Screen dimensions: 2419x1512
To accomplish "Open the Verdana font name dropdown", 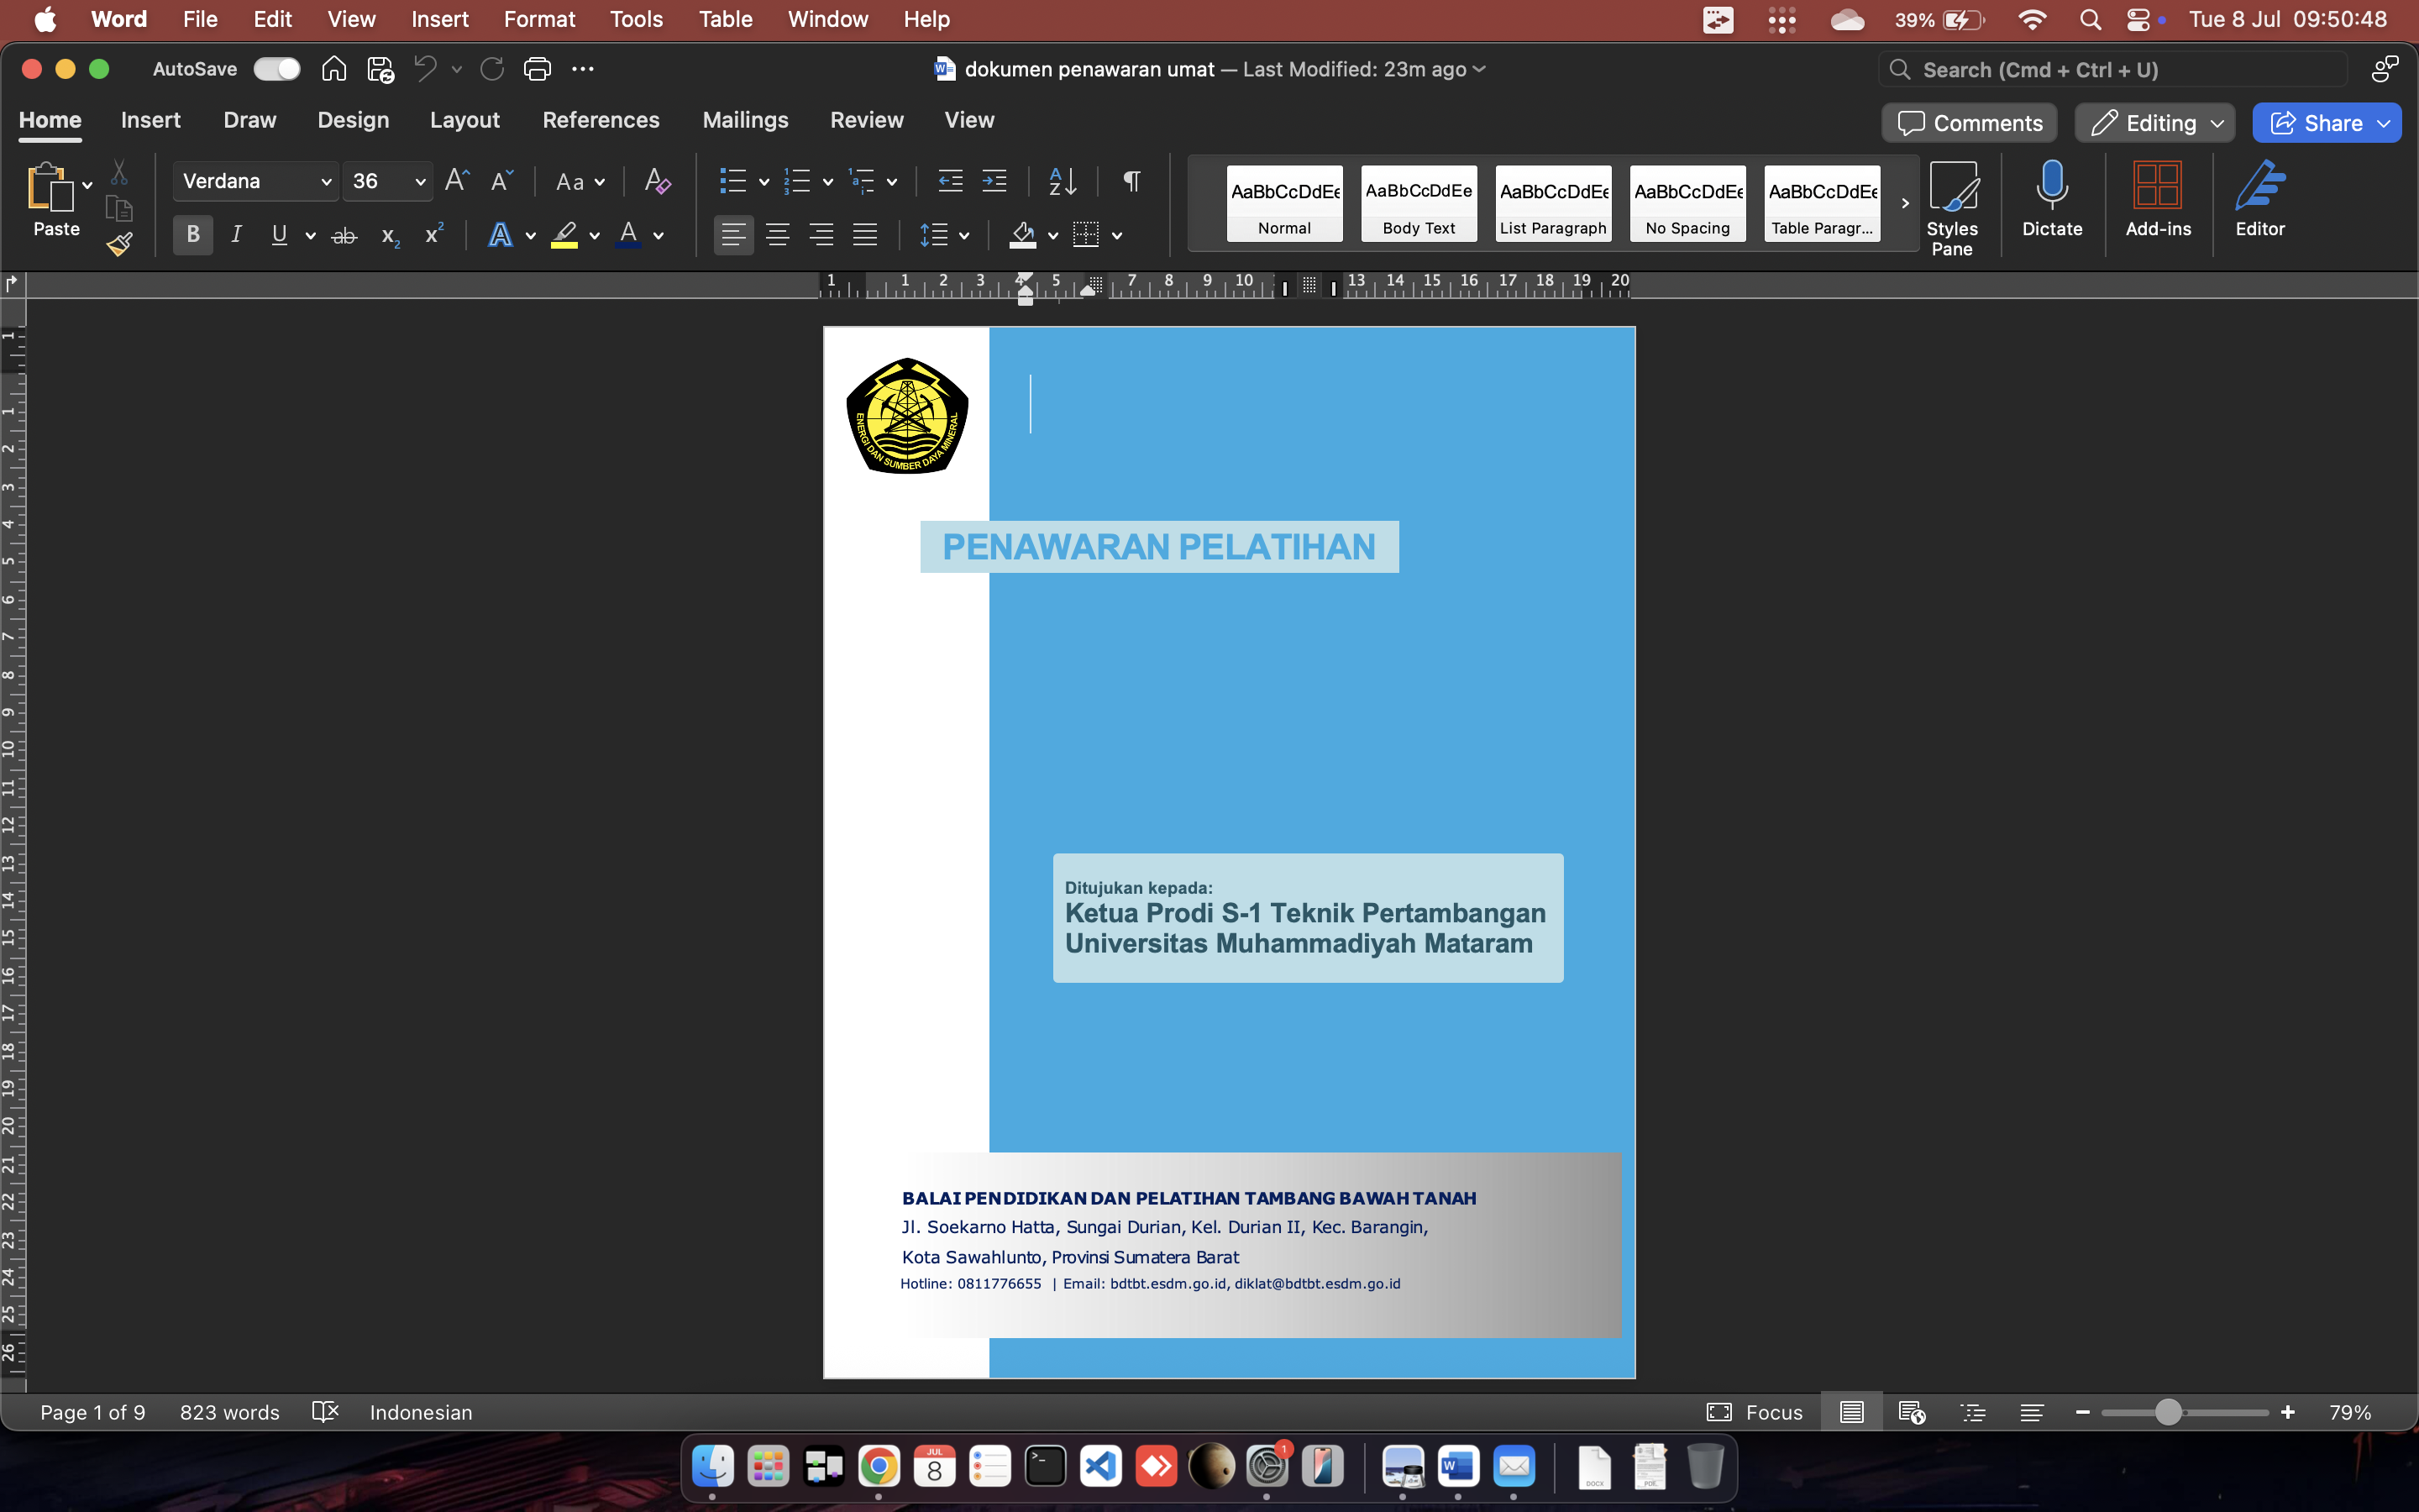I will click(325, 181).
